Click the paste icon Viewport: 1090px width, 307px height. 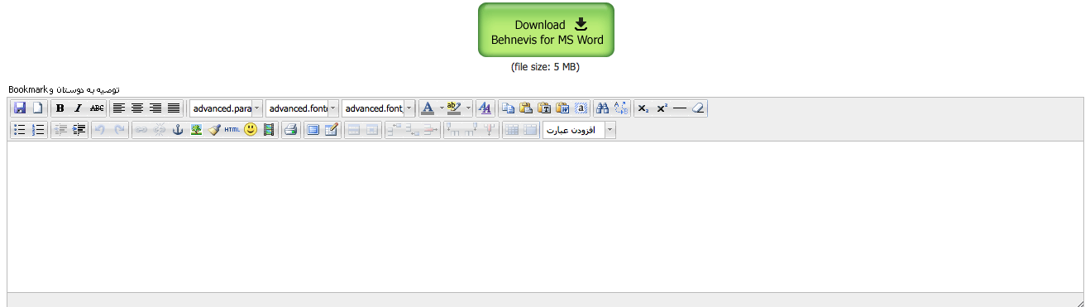[526, 108]
